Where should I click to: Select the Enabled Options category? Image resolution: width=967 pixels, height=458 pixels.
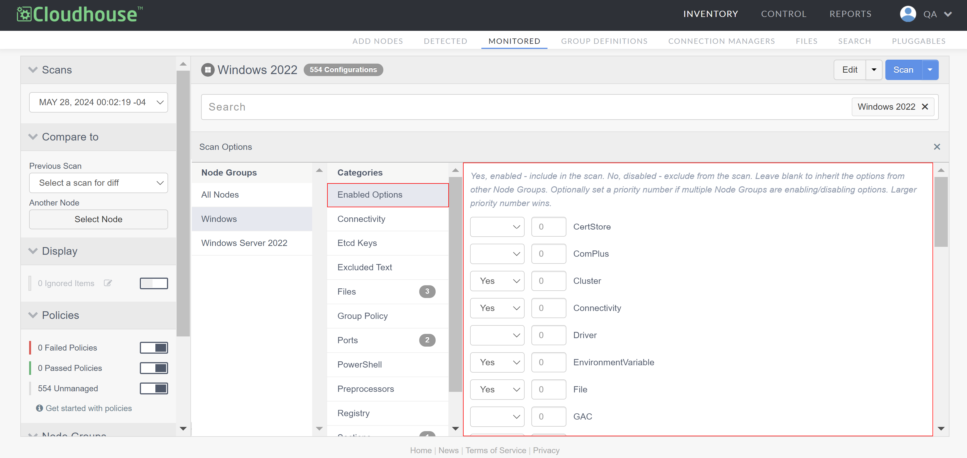pos(388,195)
